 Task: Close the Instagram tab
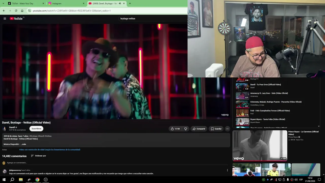(x=84, y=4)
